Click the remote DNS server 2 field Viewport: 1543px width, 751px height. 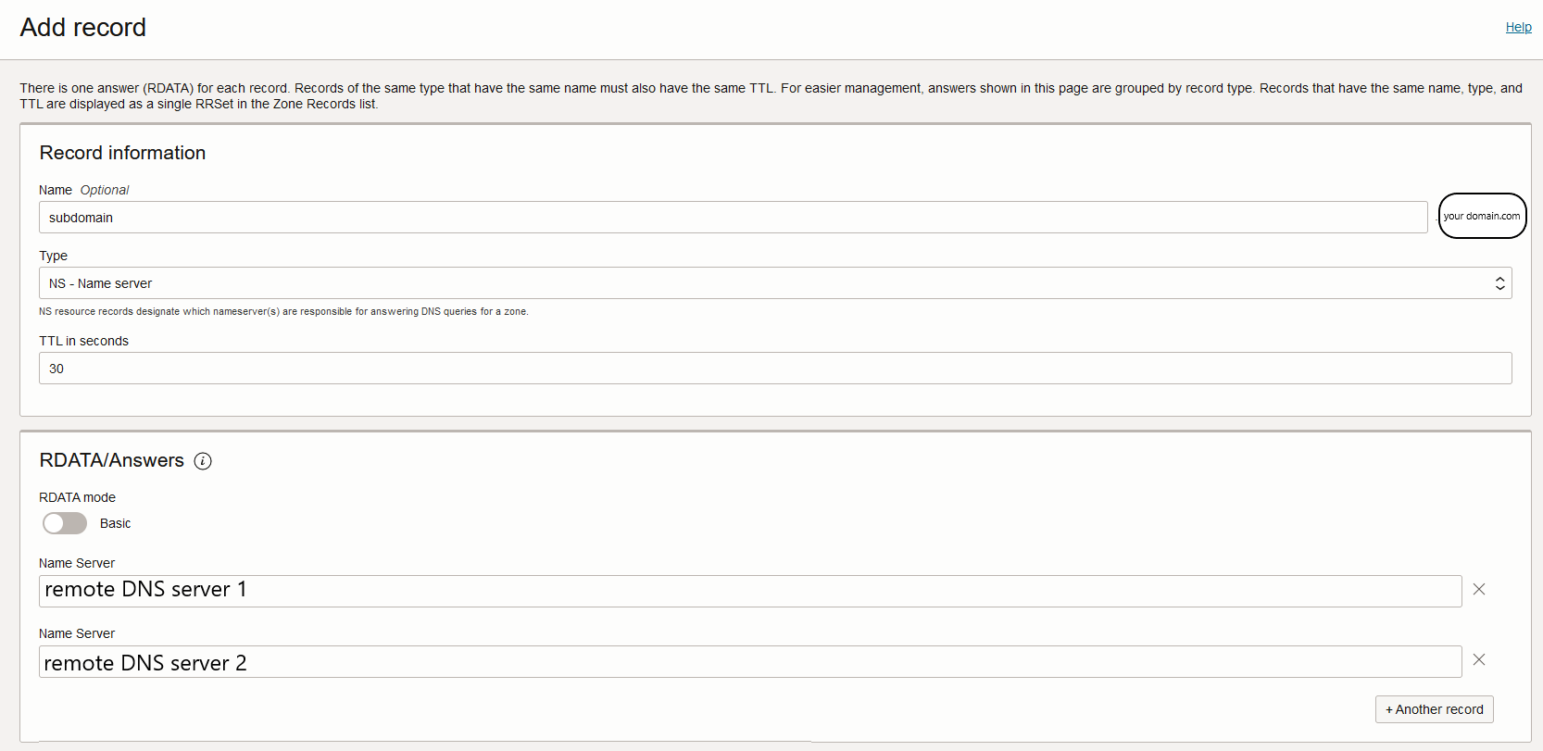[x=749, y=662]
